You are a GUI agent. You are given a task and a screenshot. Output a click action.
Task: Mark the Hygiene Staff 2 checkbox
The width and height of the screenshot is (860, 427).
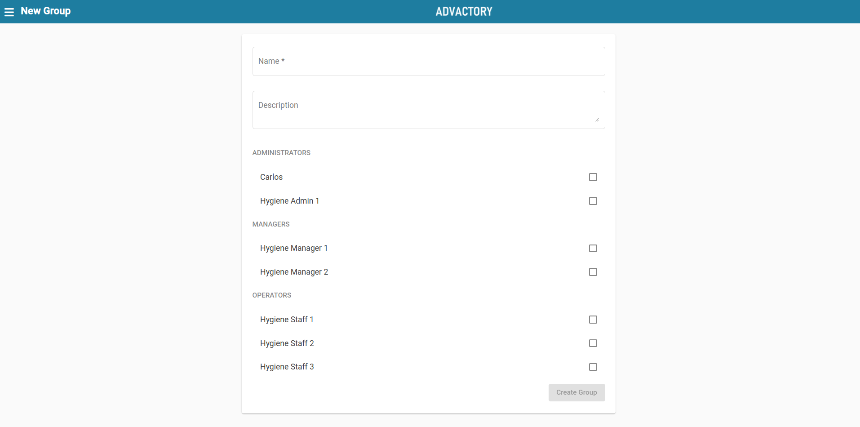coord(593,343)
